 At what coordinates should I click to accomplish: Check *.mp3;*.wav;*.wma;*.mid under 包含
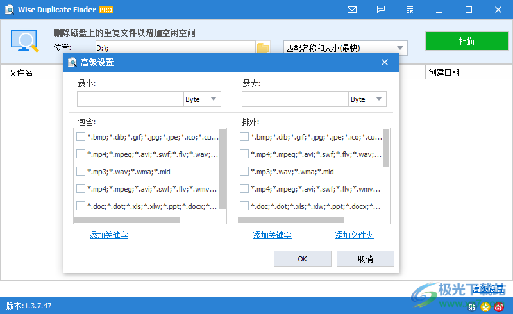tap(81, 171)
